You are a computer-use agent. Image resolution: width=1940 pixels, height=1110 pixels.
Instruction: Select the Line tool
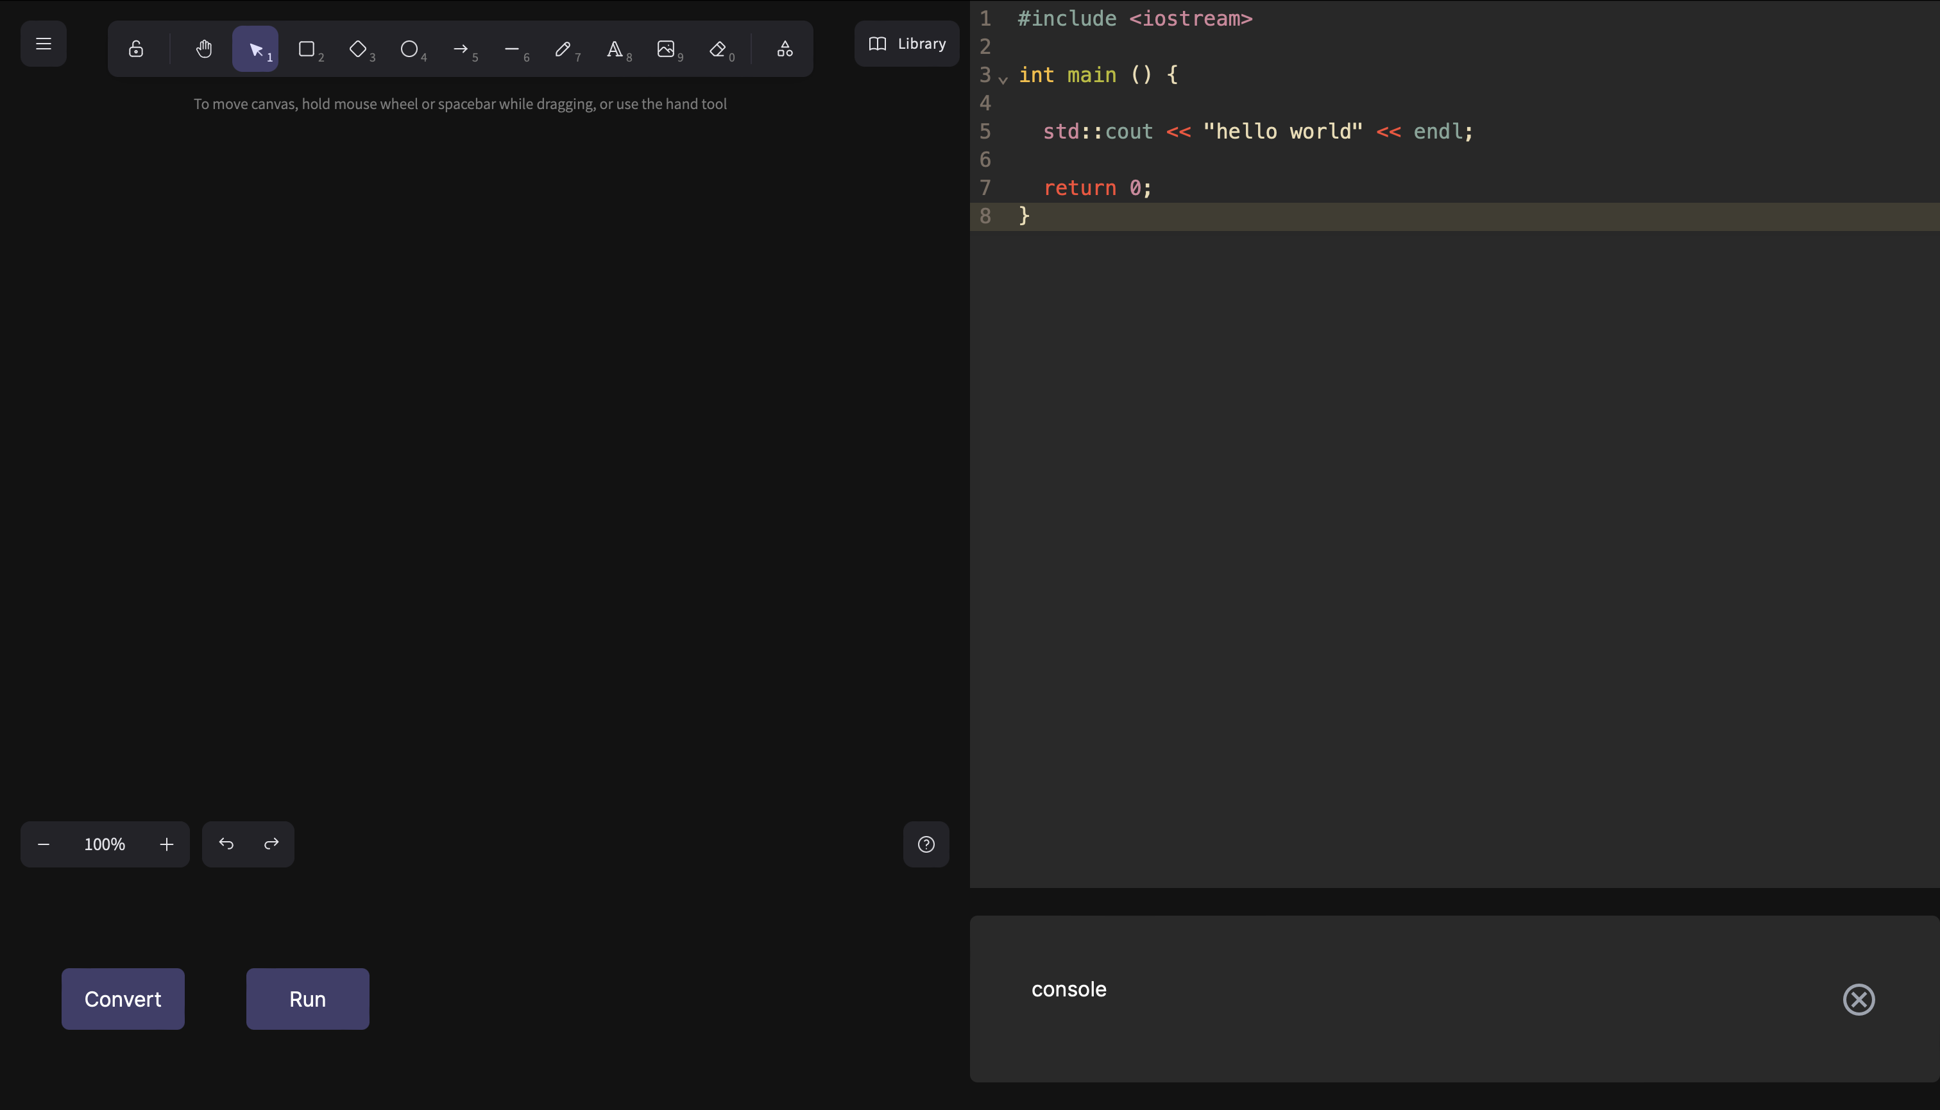point(511,49)
